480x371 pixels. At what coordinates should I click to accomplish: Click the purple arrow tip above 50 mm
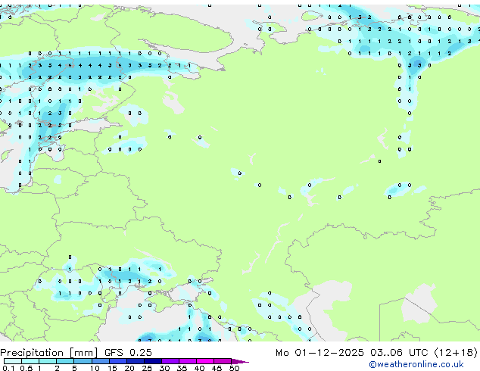point(240,361)
